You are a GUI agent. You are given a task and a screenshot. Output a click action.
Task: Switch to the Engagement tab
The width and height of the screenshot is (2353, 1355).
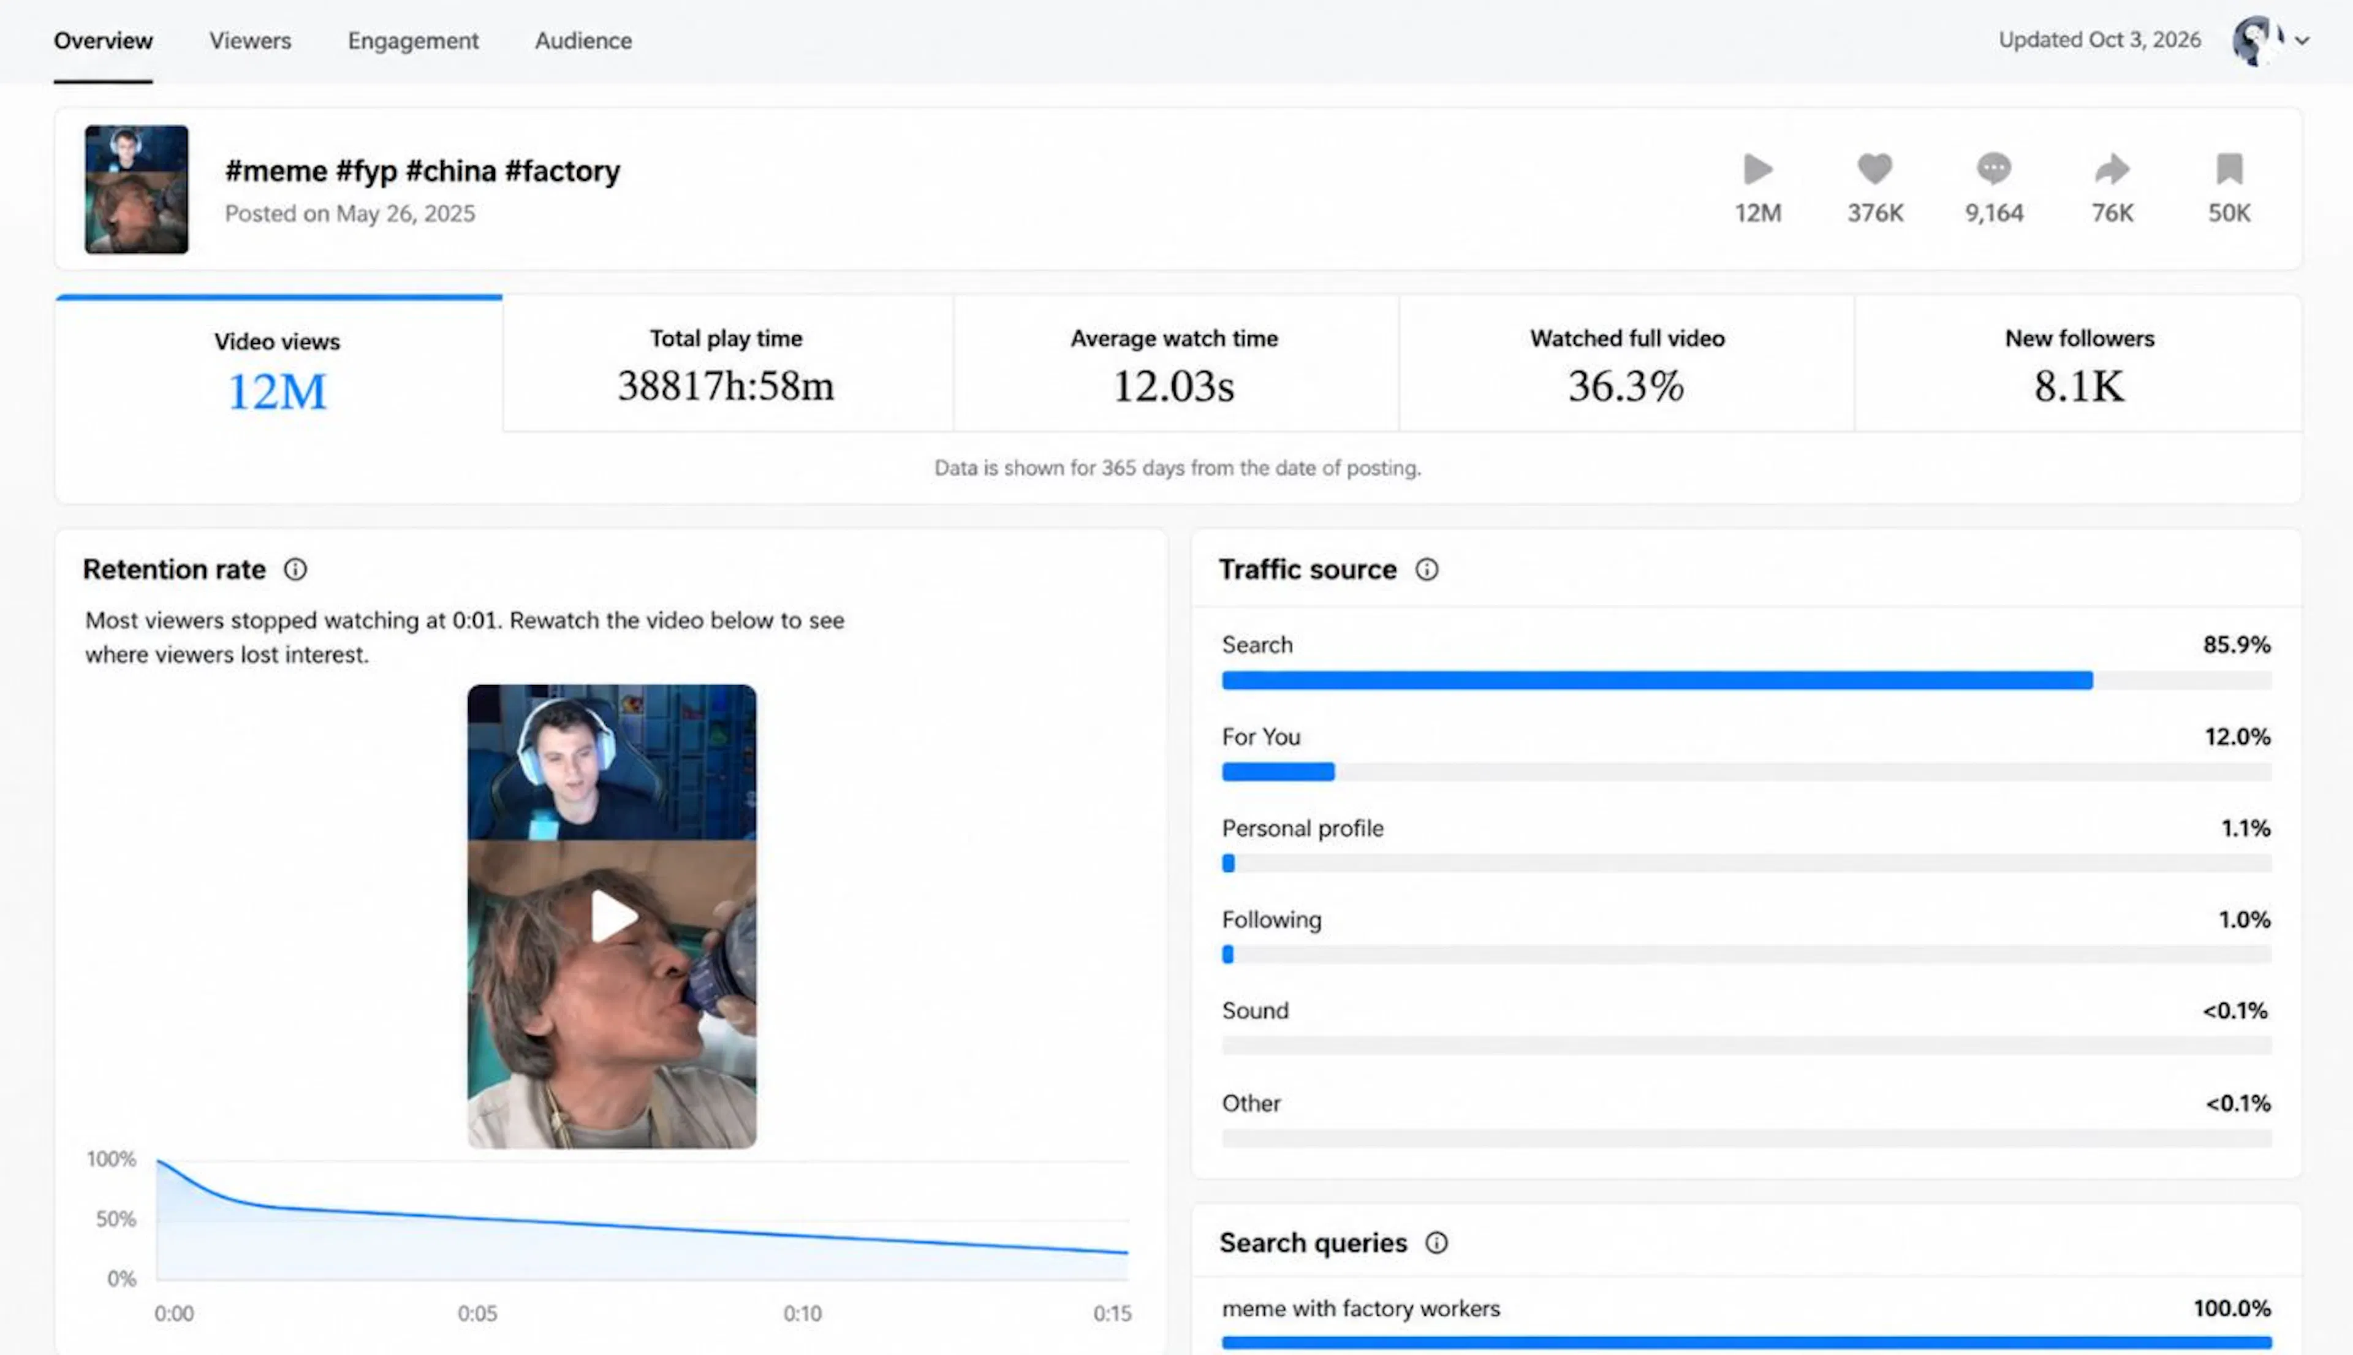click(413, 41)
